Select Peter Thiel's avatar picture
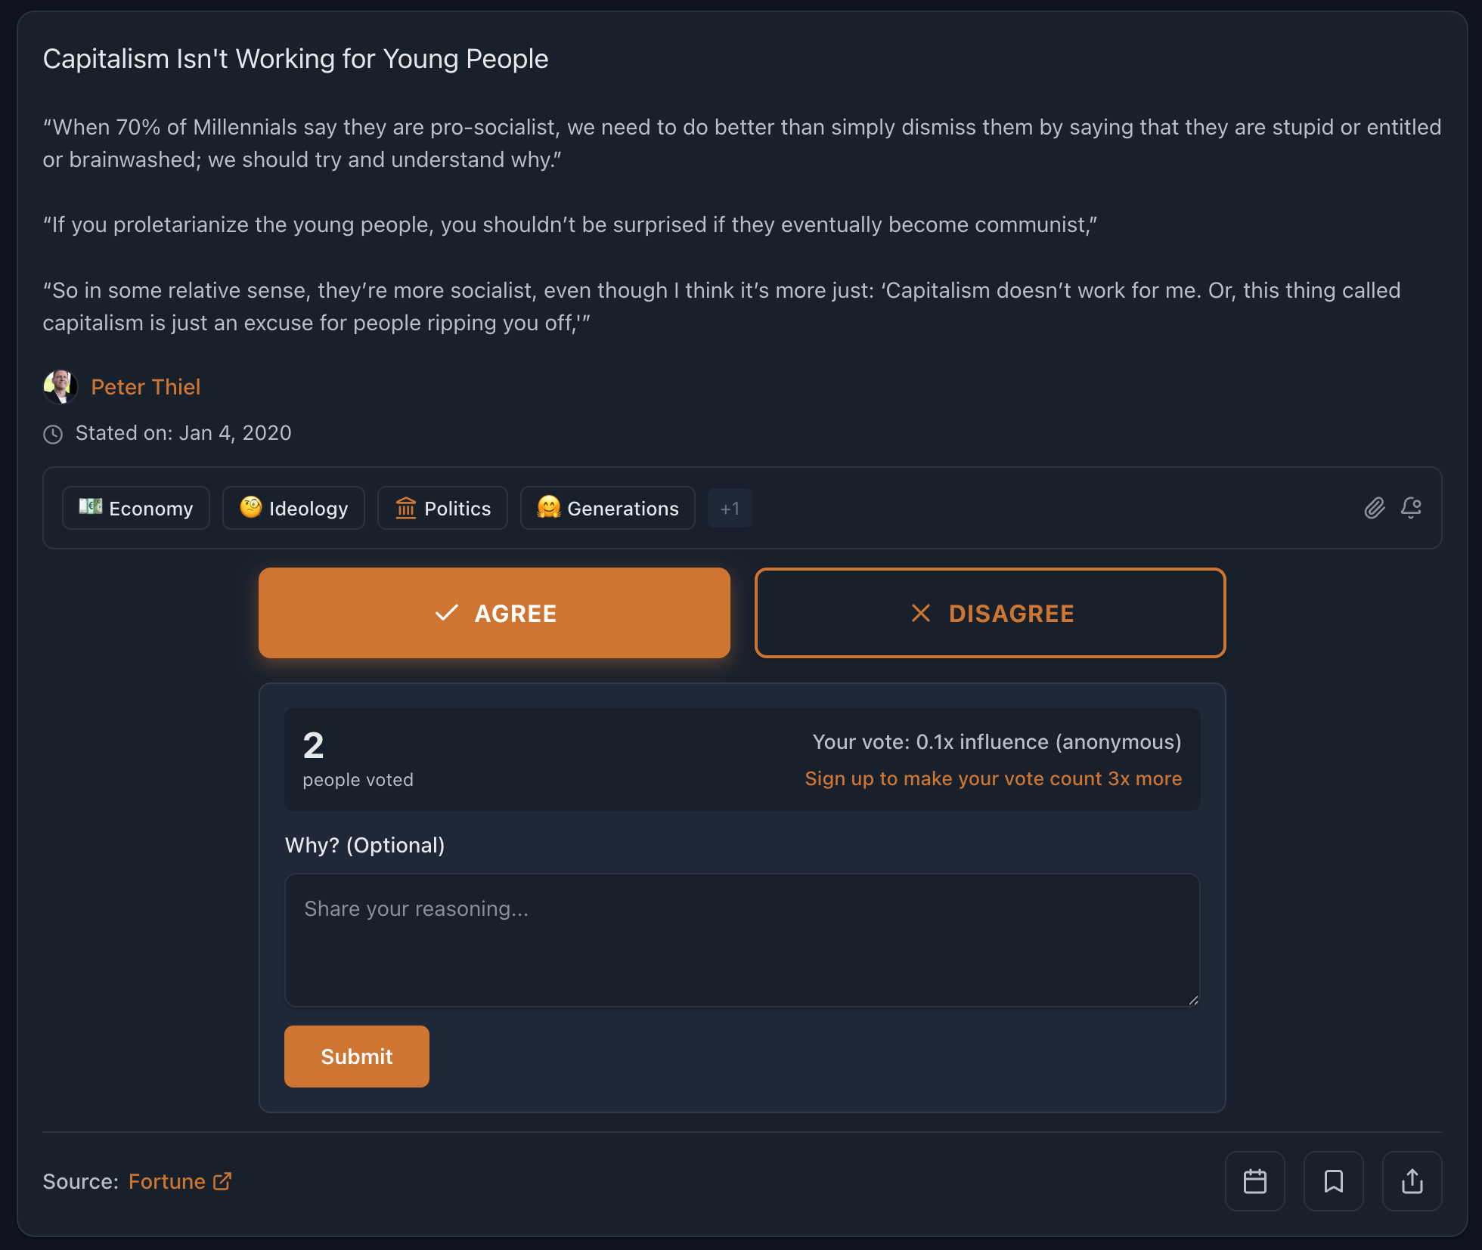Image resolution: width=1482 pixels, height=1250 pixels. tap(60, 386)
